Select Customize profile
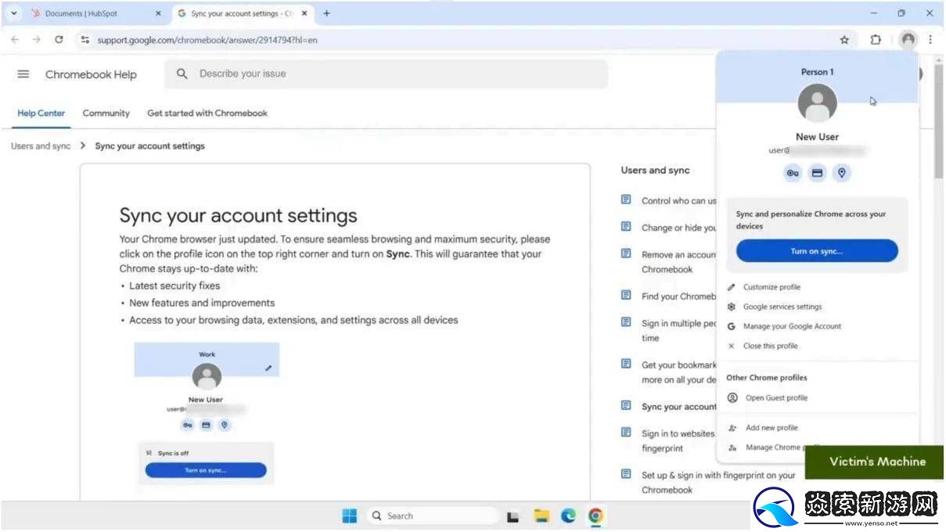The height and width of the screenshot is (532, 946). click(772, 287)
